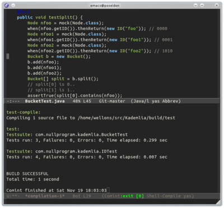224x208 pixels.
Task: Click the Comint mode name in lower mode line
Action: pyautogui.click(x=112, y=196)
